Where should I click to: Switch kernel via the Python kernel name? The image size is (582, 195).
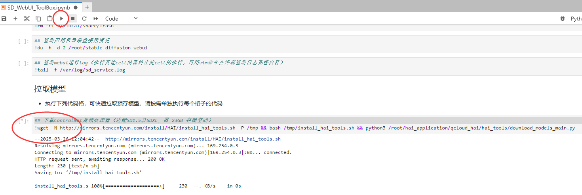click(576, 19)
